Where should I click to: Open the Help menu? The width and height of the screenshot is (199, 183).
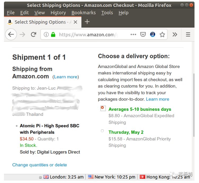(x=124, y=13)
